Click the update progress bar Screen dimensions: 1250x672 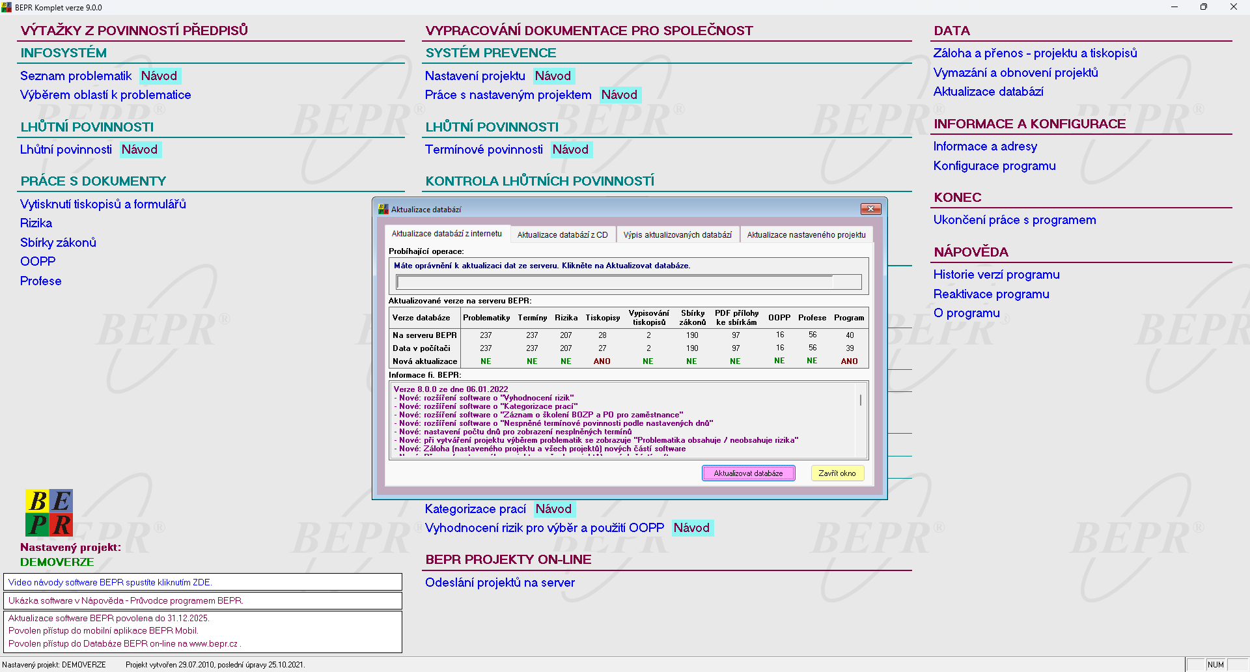[x=629, y=282]
